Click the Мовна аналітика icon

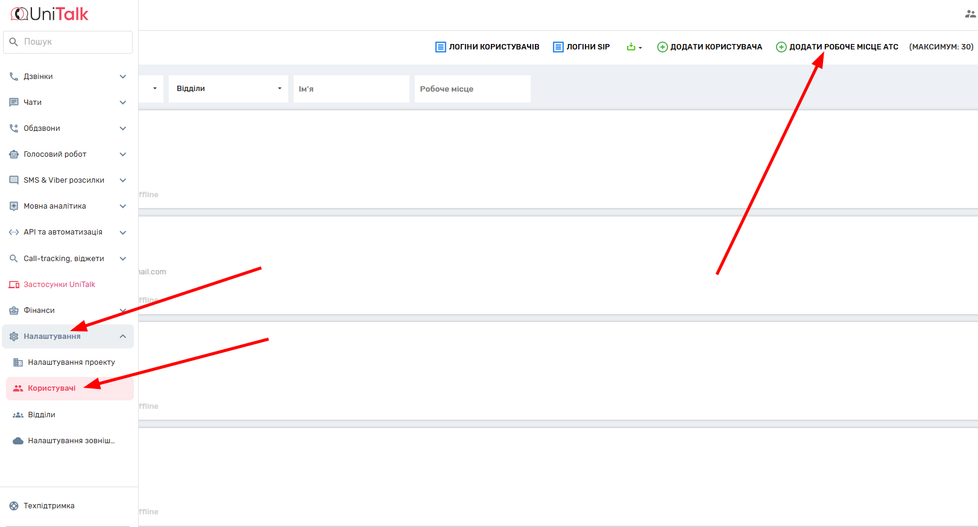click(x=14, y=206)
